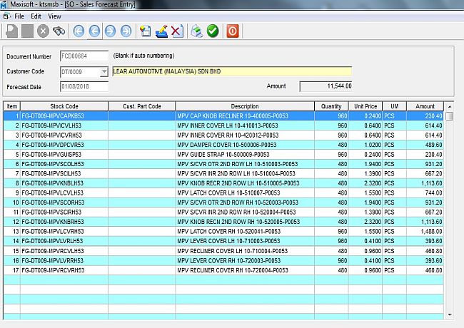Open the View menu
The image size is (464, 328).
pyautogui.click(x=54, y=16)
